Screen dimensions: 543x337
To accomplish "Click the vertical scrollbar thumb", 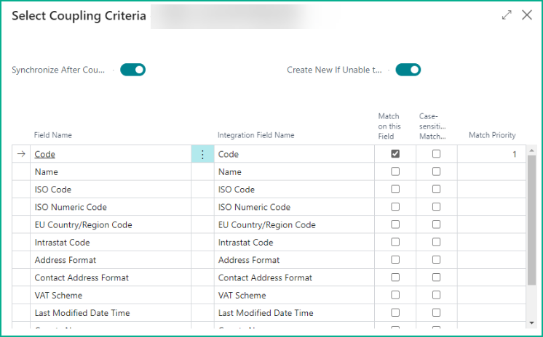I will coord(531,220).
